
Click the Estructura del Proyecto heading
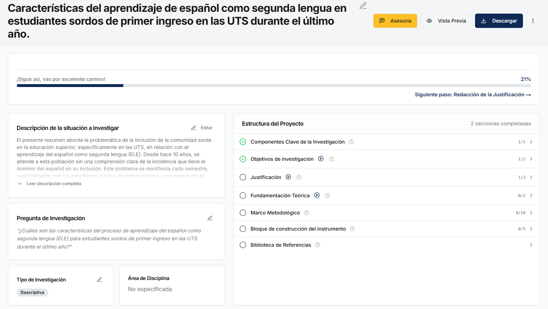click(273, 124)
